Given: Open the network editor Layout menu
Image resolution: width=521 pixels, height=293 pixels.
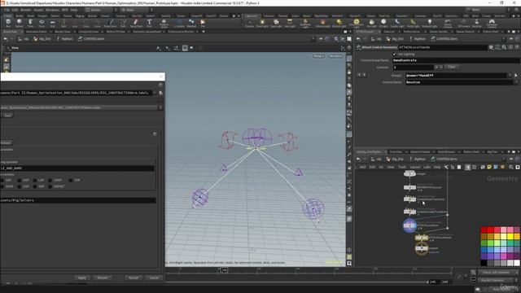Looking at the screenshot, I should point(415,167).
